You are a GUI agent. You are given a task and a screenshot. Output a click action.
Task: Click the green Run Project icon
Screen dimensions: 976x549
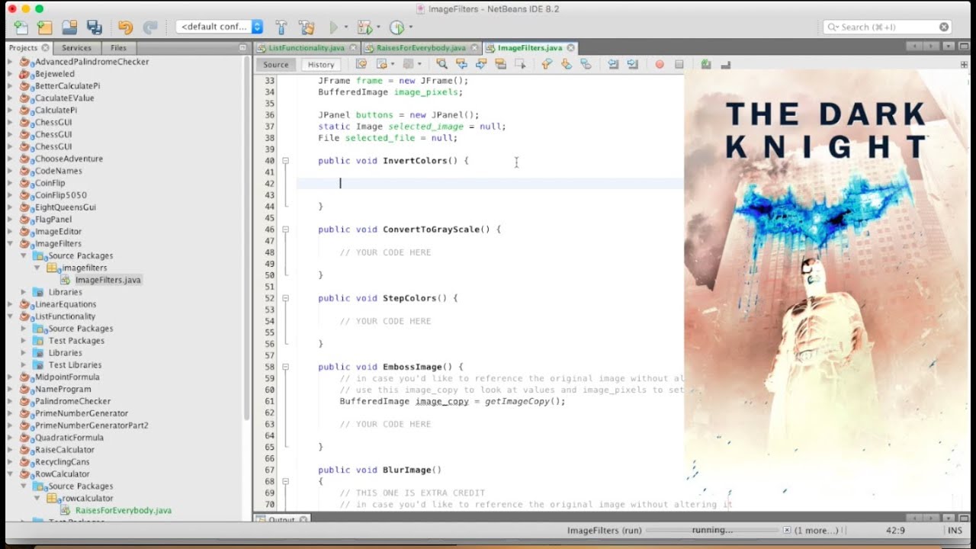pyautogui.click(x=333, y=27)
